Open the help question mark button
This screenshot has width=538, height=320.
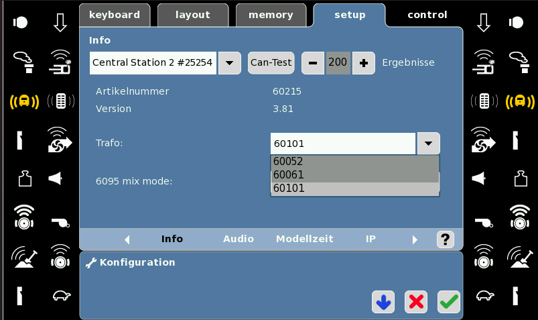(x=446, y=239)
